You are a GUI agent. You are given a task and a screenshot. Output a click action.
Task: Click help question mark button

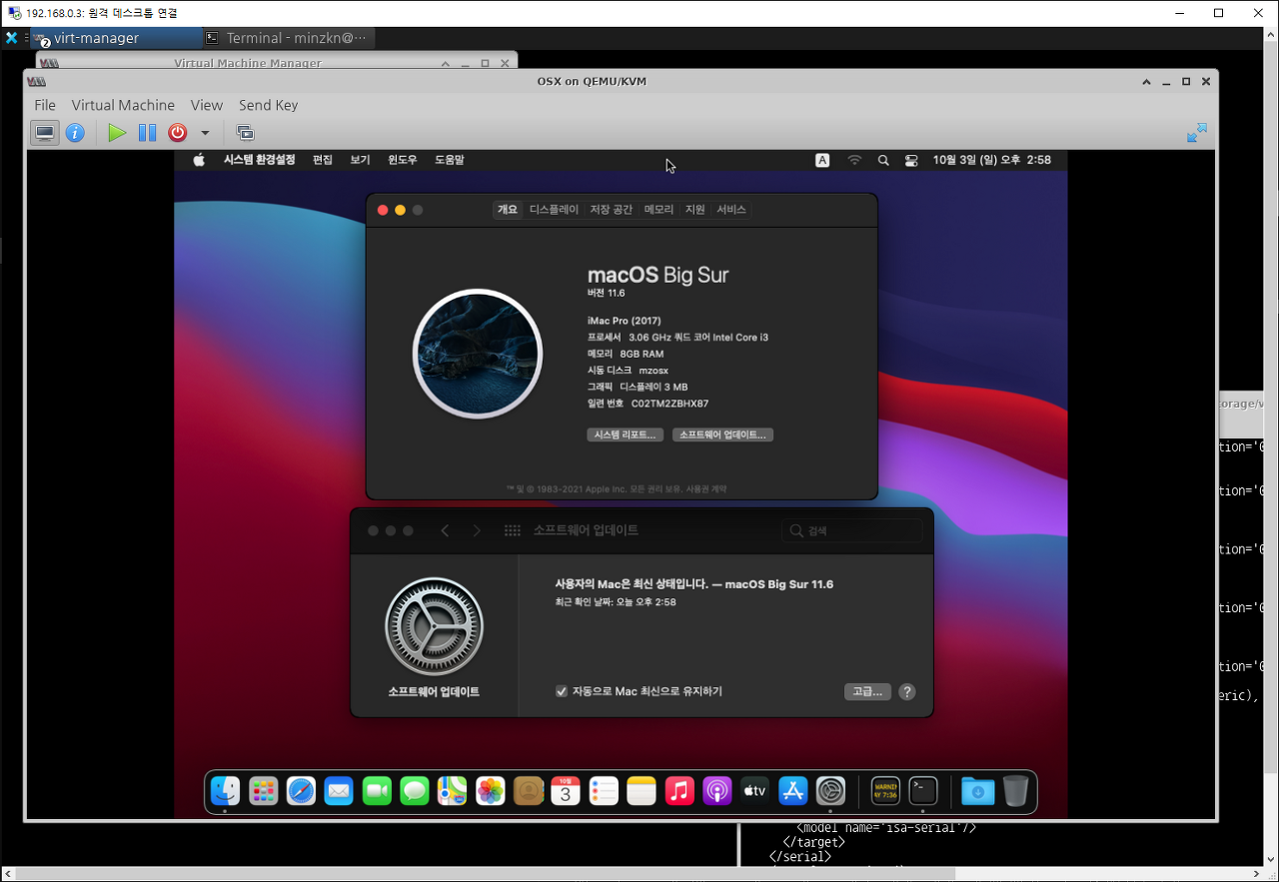907,691
